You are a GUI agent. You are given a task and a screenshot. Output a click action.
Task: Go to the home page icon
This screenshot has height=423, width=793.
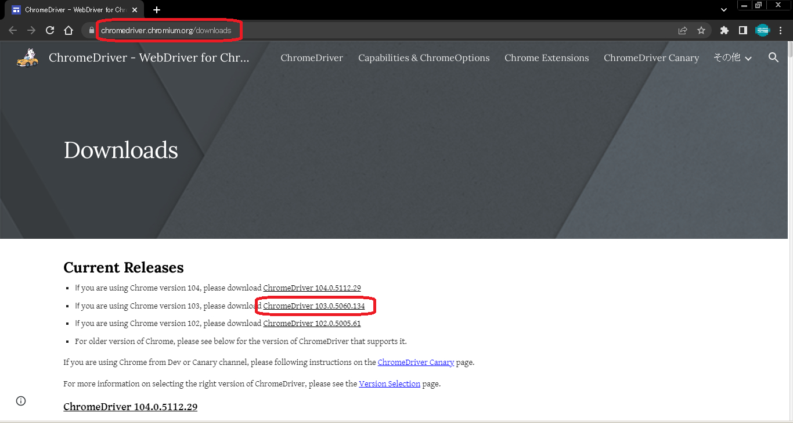pos(69,31)
